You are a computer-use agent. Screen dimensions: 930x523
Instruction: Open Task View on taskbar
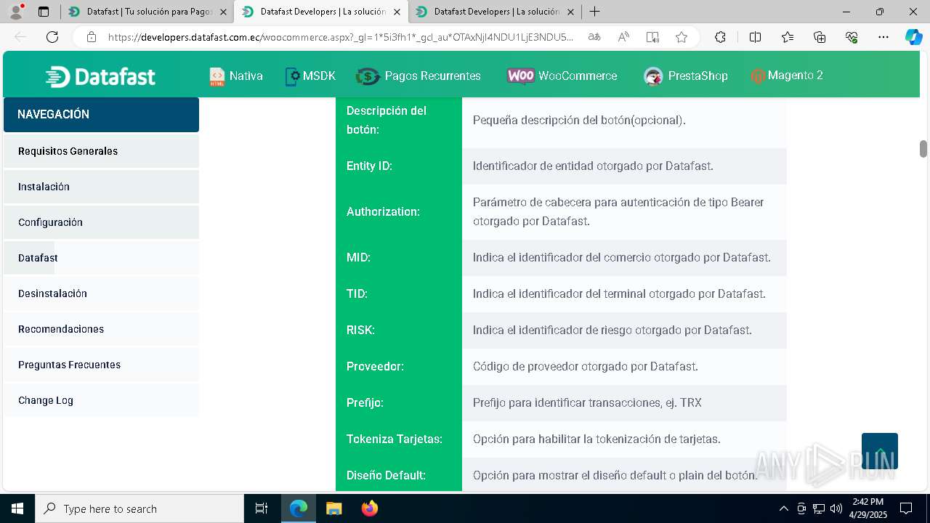point(262,508)
